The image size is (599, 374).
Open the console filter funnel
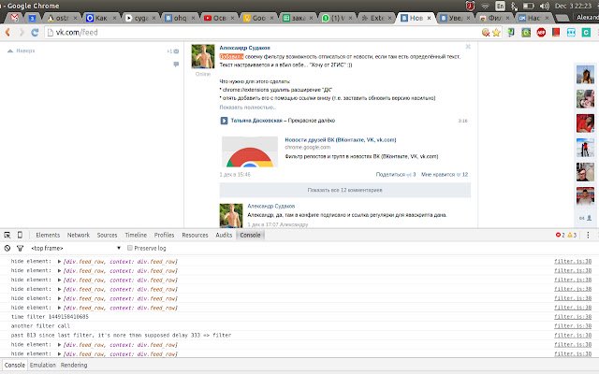pyautogui.click(x=21, y=248)
